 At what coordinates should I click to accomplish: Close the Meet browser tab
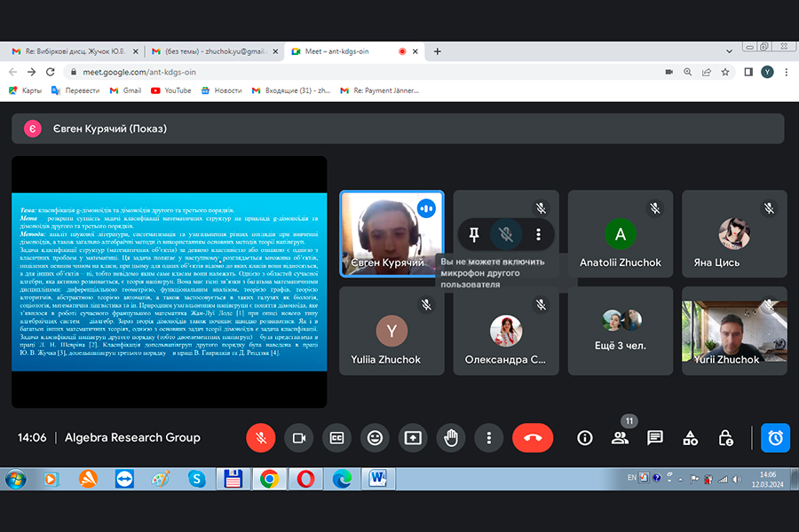415,51
